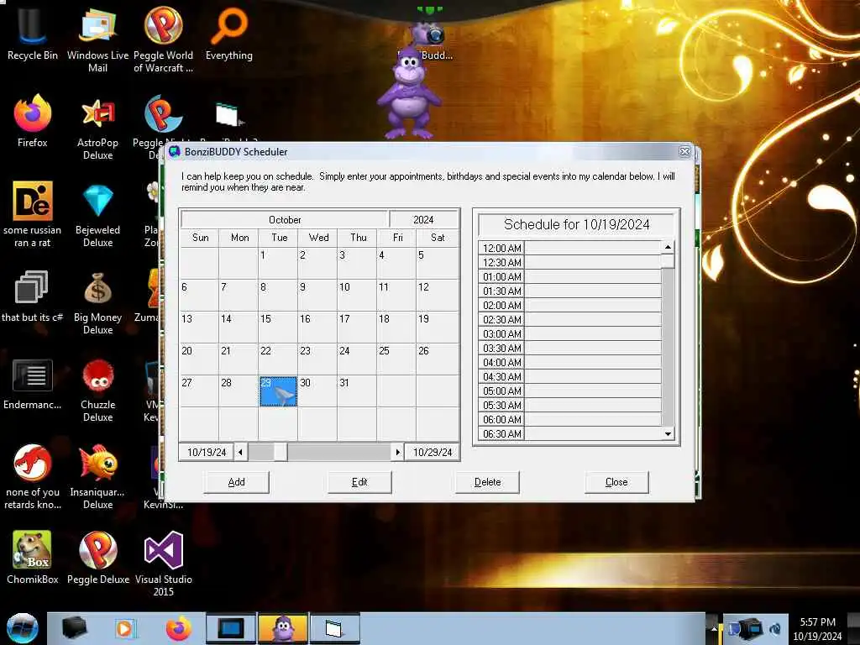Click the purple BonziBUDDY gorilla character
The image size is (860, 645).
409,92
